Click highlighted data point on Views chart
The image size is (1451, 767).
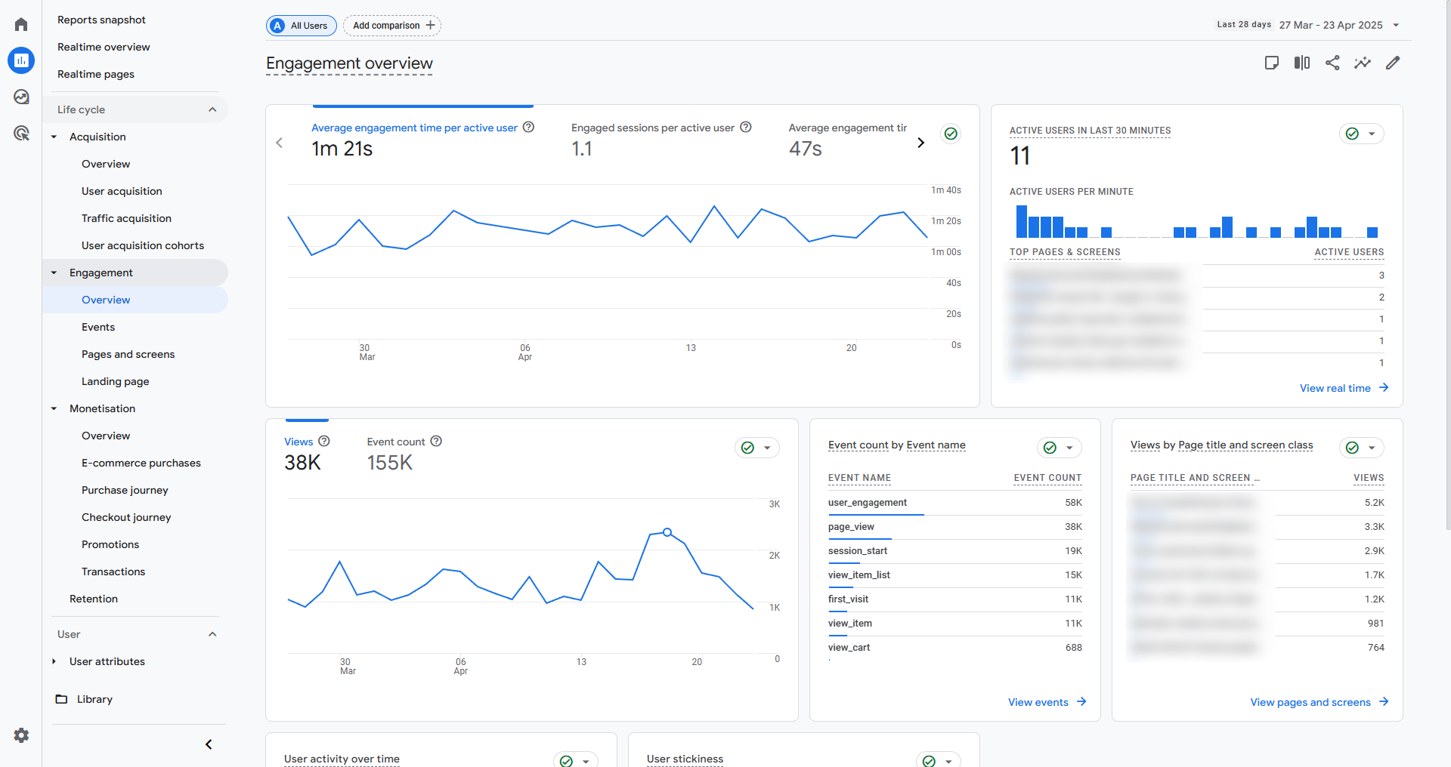tap(667, 532)
